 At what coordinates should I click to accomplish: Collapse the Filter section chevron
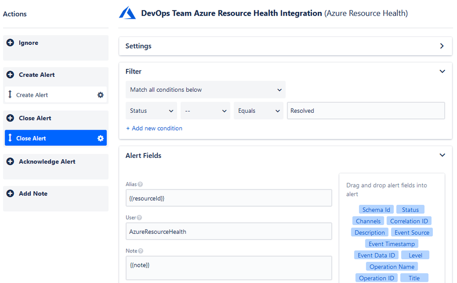click(442, 71)
